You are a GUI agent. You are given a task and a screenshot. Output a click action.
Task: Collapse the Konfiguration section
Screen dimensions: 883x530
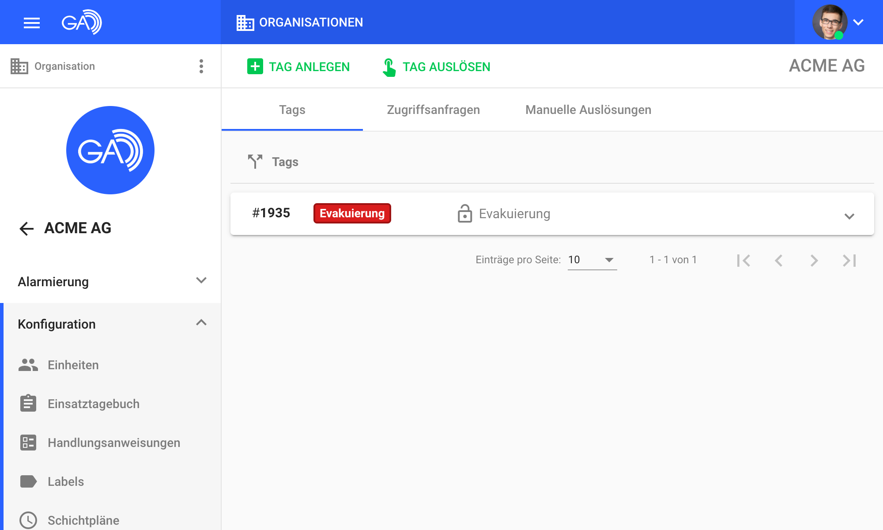click(201, 323)
